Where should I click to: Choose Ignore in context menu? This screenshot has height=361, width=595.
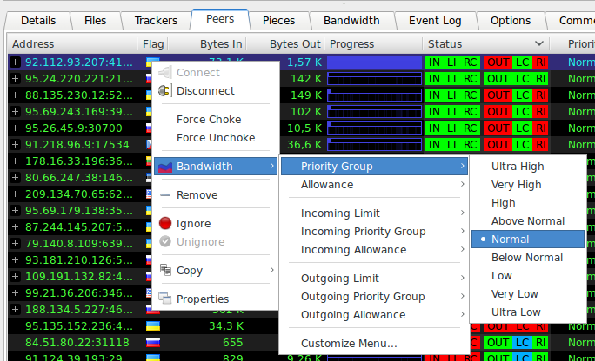tap(215, 223)
